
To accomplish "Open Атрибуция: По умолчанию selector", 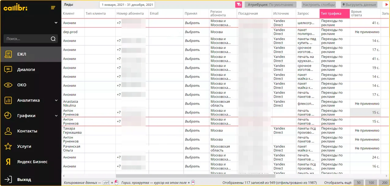I will [x=271, y=5].
